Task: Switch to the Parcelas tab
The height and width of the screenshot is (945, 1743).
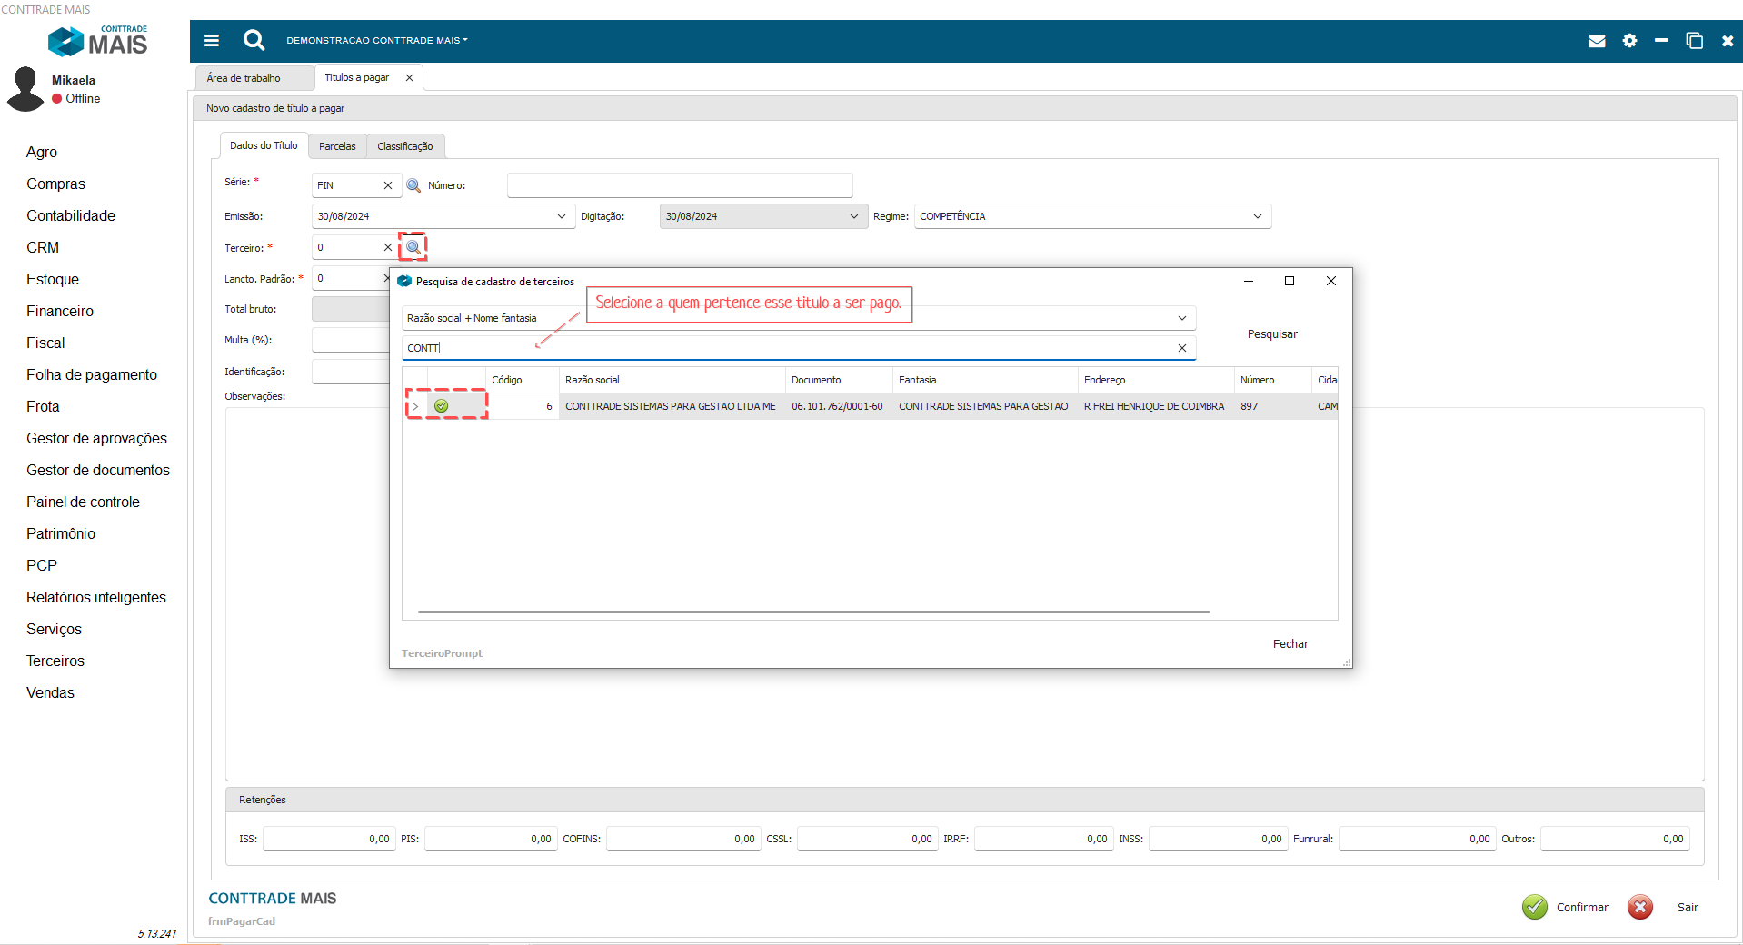Action: click(x=337, y=146)
